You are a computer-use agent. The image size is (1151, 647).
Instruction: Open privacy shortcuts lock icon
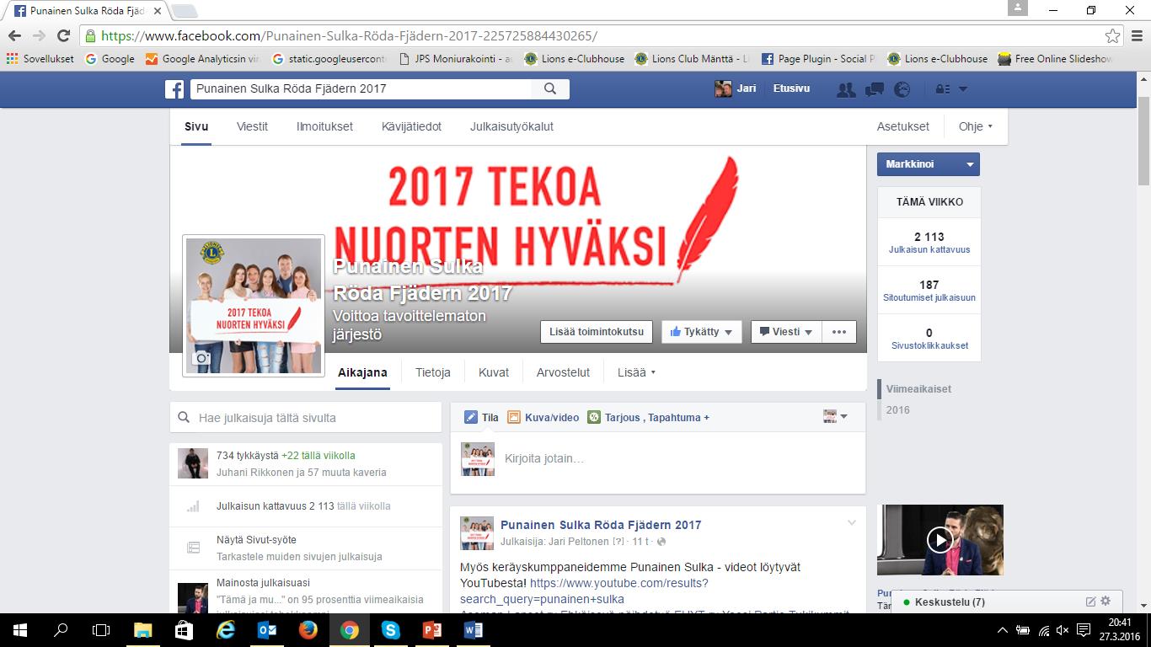pyautogui.click(x=943, y=89)
